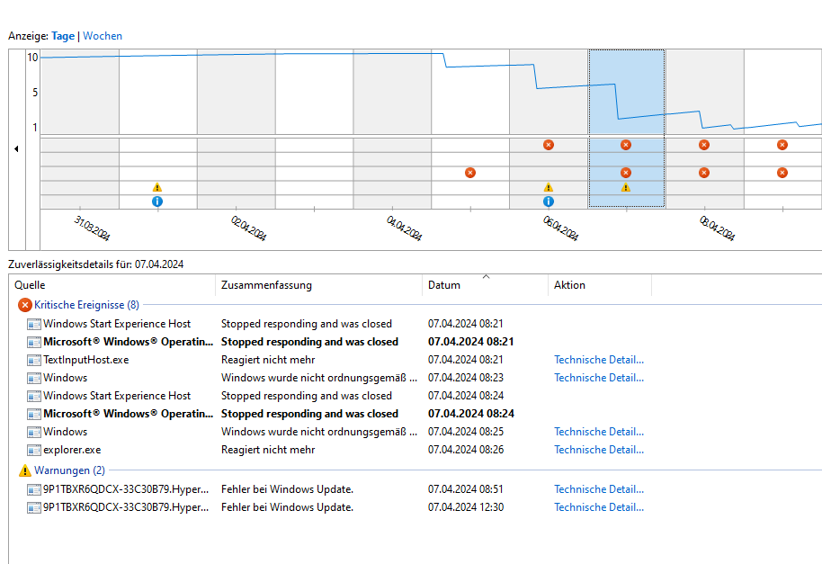The width and height of the screenshot is (822, 564).
Task: Open Technische Details for TextInputHost.exe
Action: (x=599, y=360)
